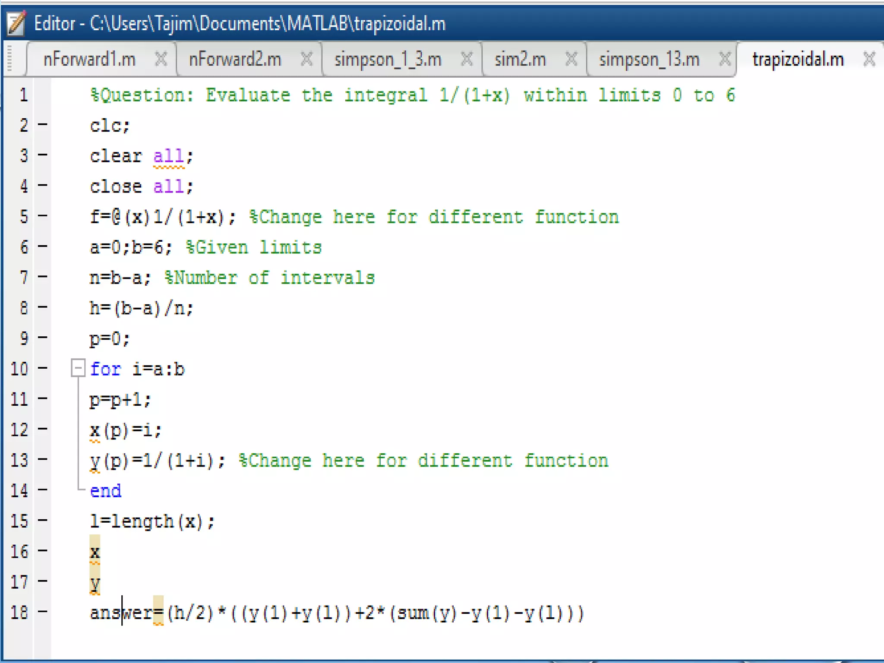Click line number 9 in gutter

24,338
